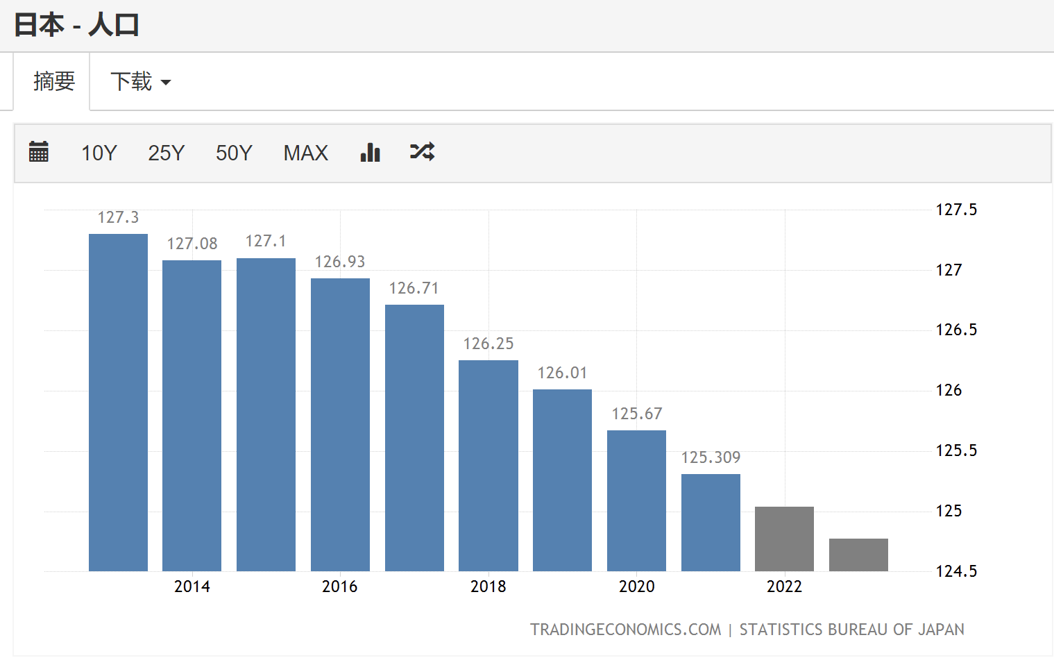The image size is (1054, 658).
Task: Click the 2016 bar labeled 126.93
Action: click(x=340, y=425)
